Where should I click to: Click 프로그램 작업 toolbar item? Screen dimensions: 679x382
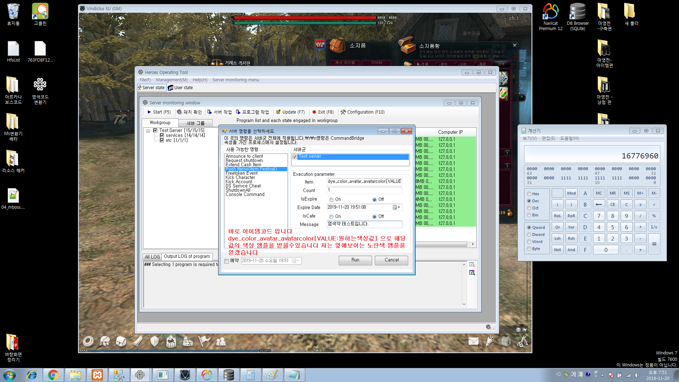click(252, 112)
